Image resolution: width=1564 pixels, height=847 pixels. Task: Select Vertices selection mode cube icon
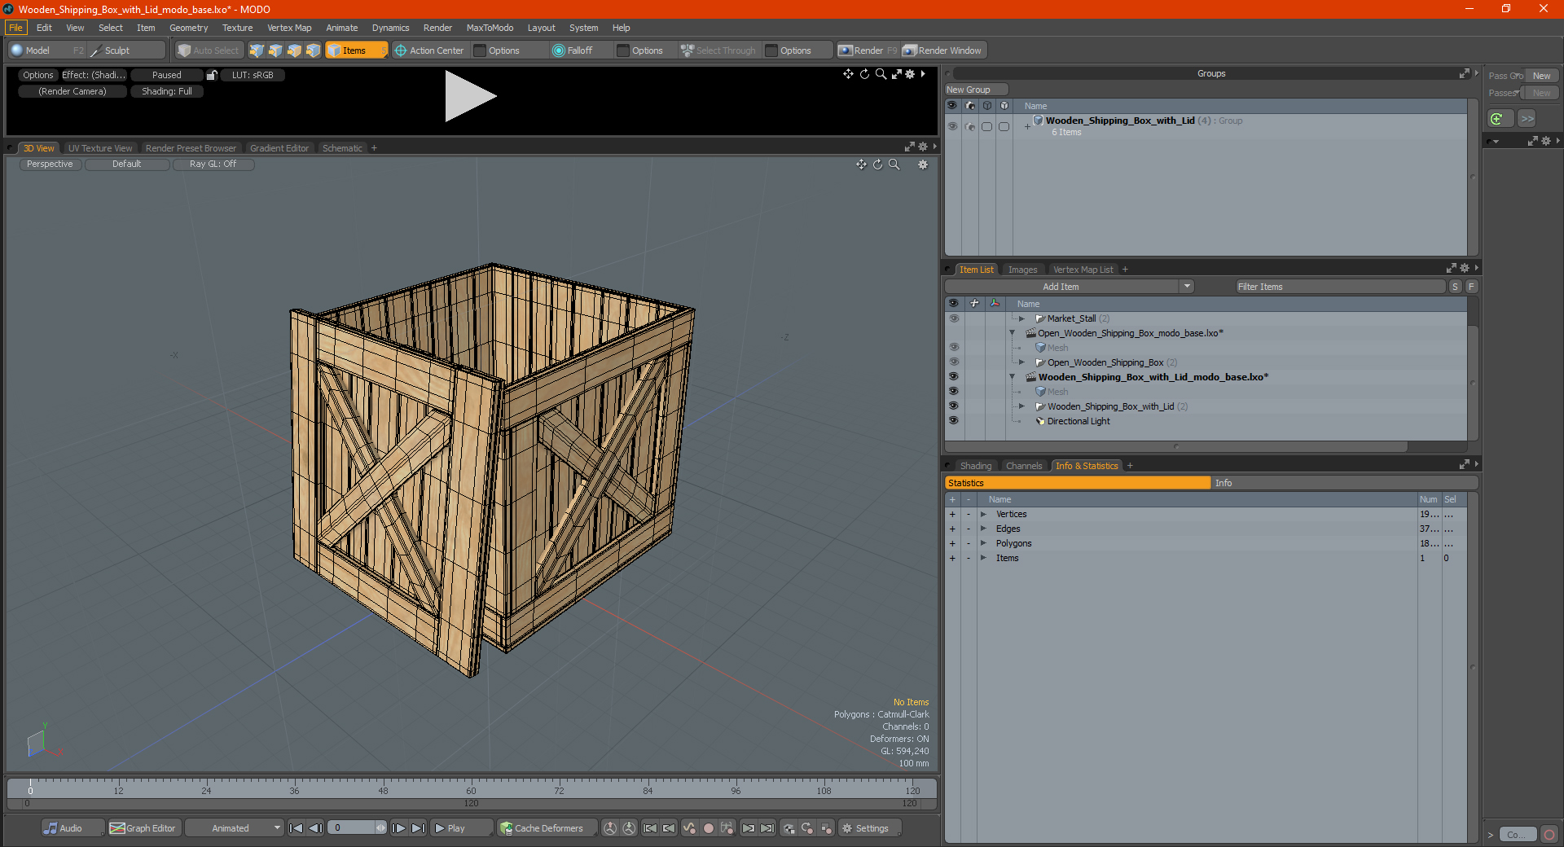pos(257,50)
